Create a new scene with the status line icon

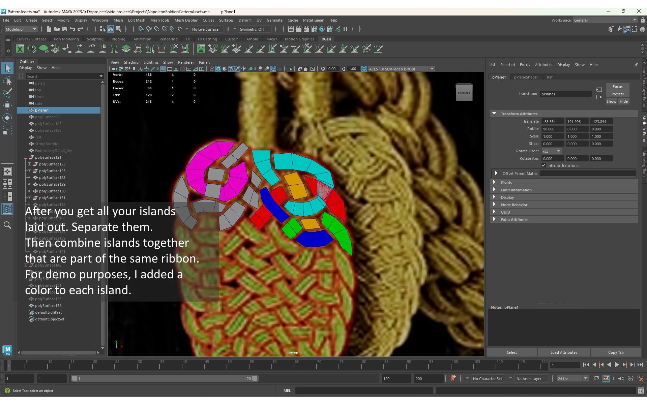[x=49, y=29]
